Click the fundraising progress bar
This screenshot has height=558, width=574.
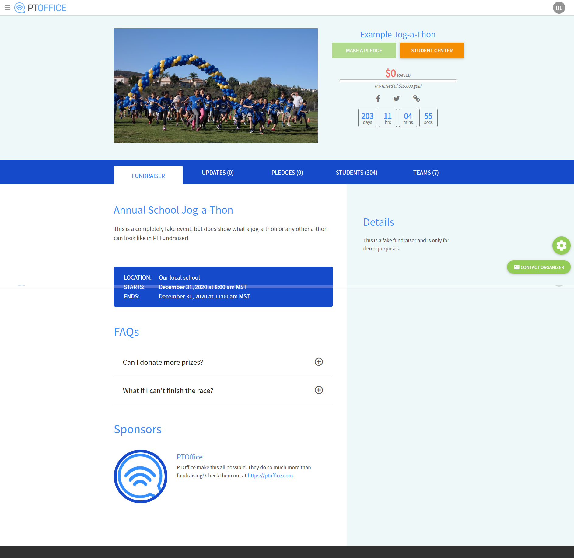tap(398, 81)
